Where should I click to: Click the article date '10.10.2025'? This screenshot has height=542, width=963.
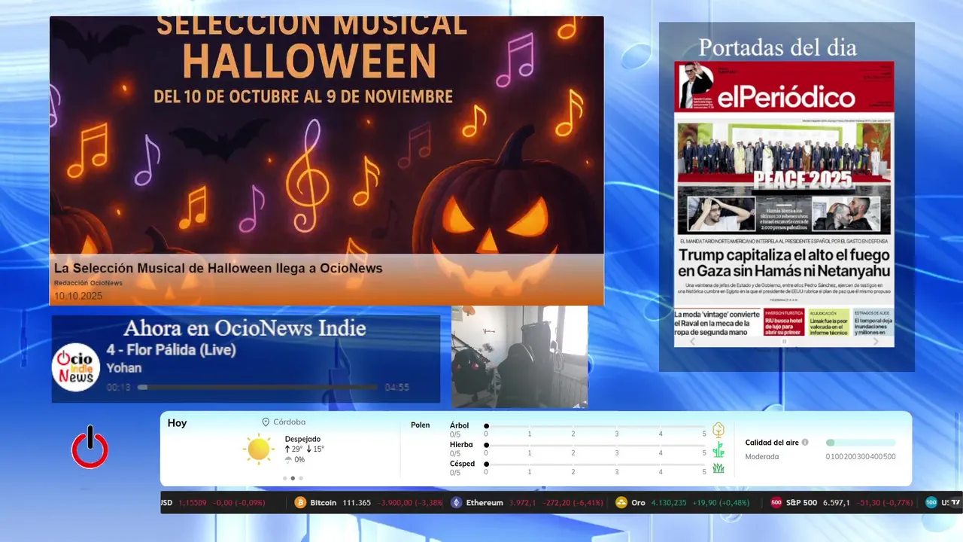(x=78, y=296)
